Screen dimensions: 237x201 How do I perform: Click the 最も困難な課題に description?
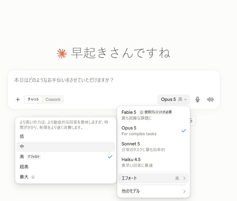coord(137,118)
